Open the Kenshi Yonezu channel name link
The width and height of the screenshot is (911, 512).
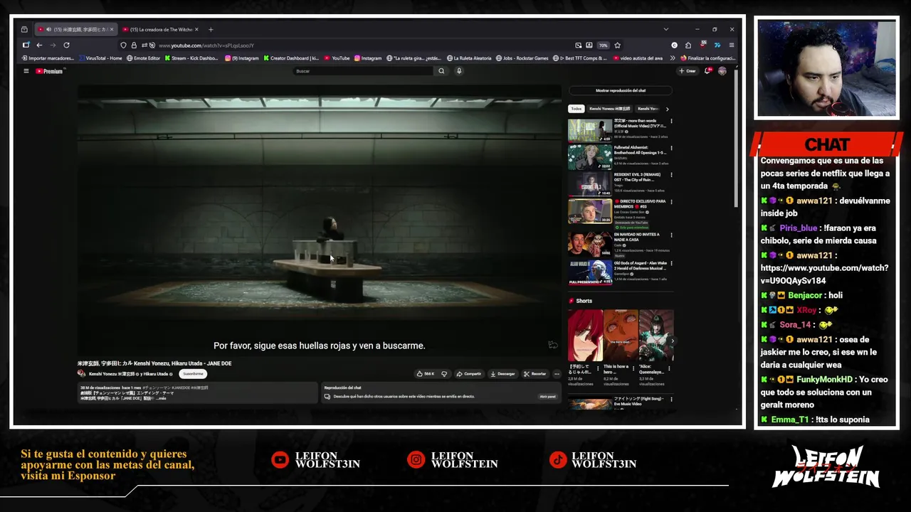click(x=112, y=374)
